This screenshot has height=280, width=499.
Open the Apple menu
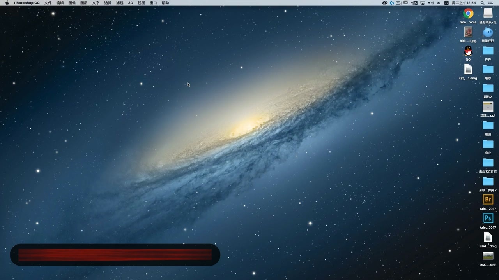7,3
